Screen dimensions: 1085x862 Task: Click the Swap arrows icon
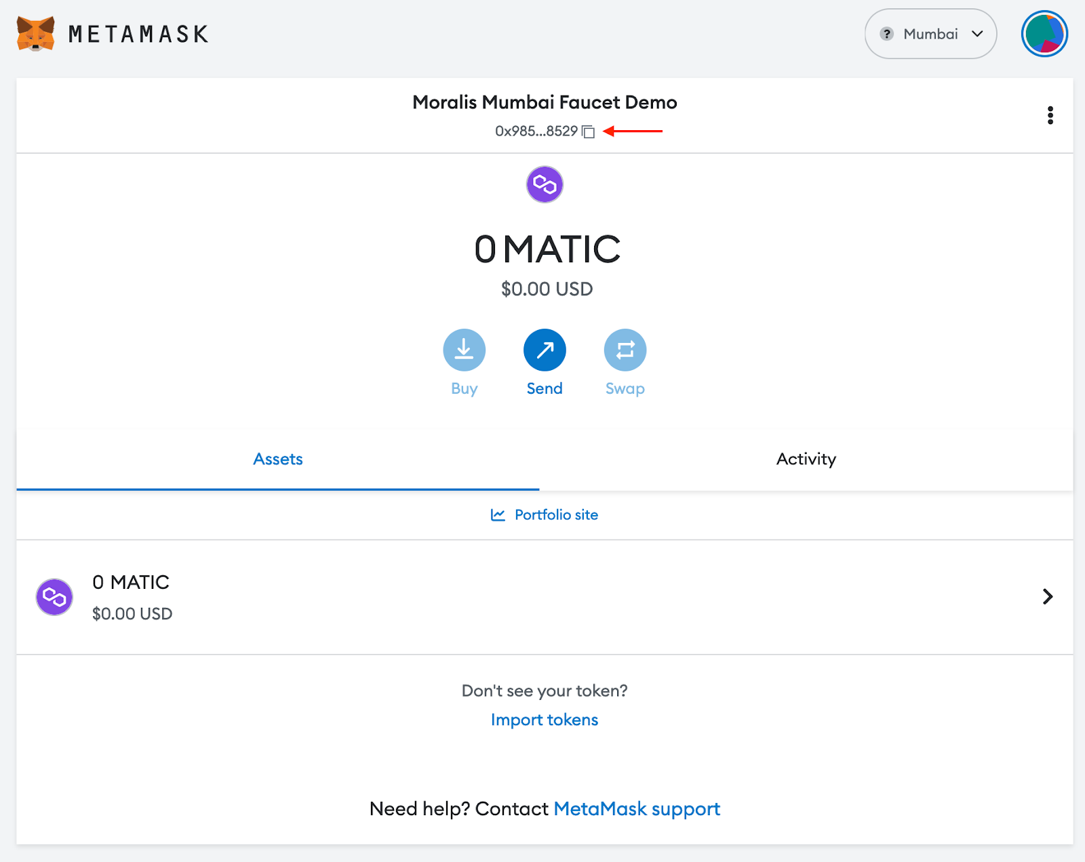tap(625, 350)
